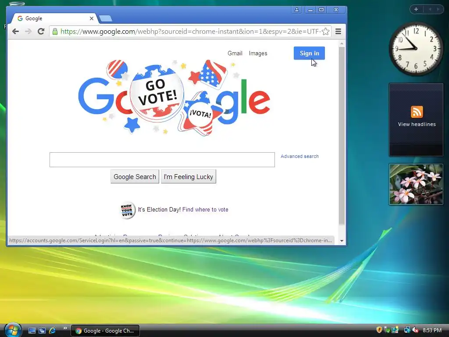
Task: Minimize the Chrome window
Action: click(x=310, y=10)
